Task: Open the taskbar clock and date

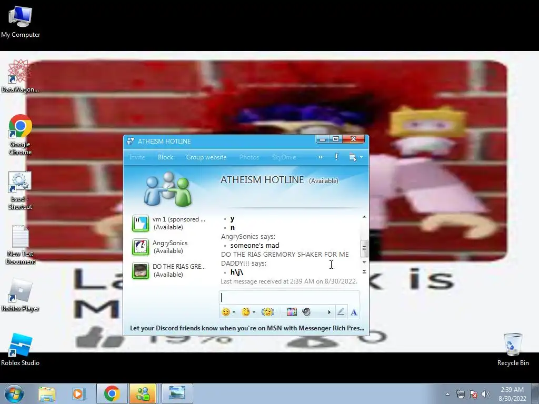Action: (512, 394)
